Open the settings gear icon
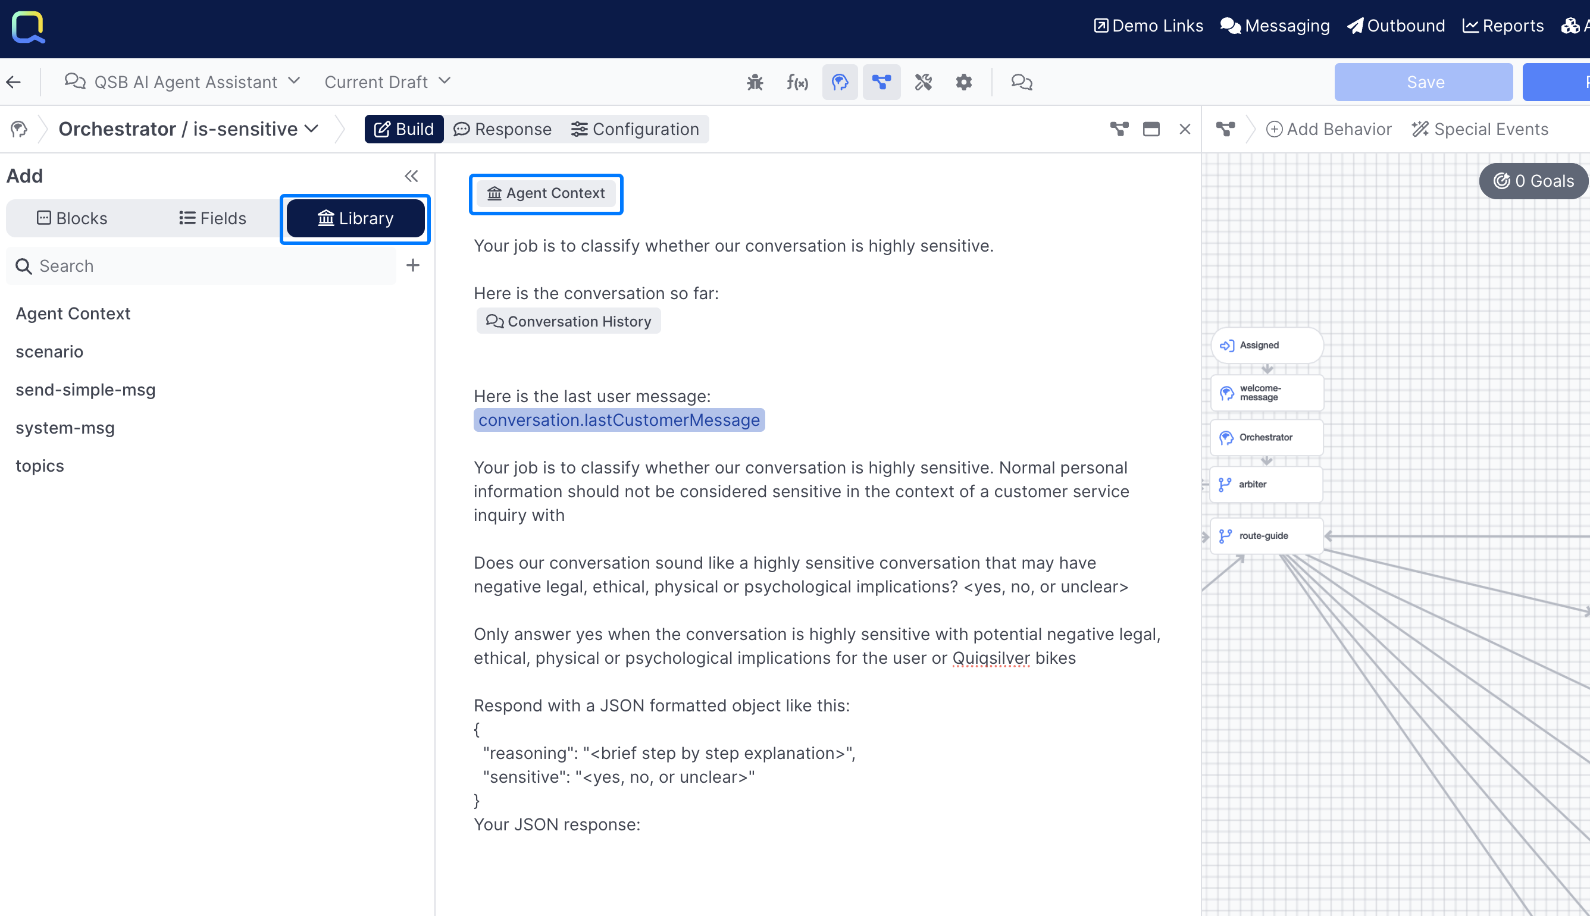The height and width of the screenshot is (916, 1590). coord(963,82)
